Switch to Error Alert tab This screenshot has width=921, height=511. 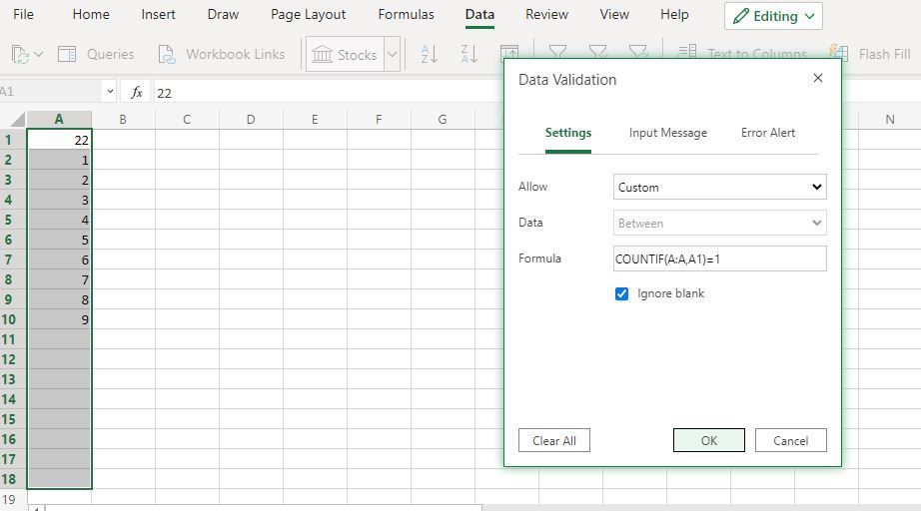click(x=768, y=133)
